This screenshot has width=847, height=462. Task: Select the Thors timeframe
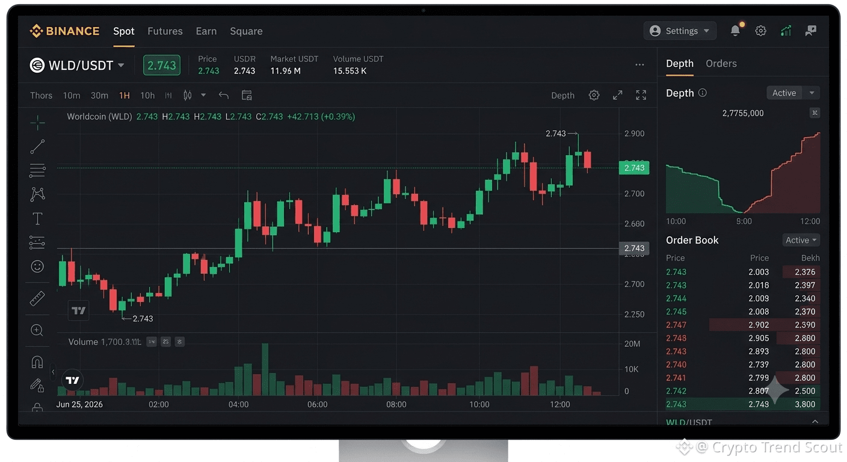click(x=41, y=95)
